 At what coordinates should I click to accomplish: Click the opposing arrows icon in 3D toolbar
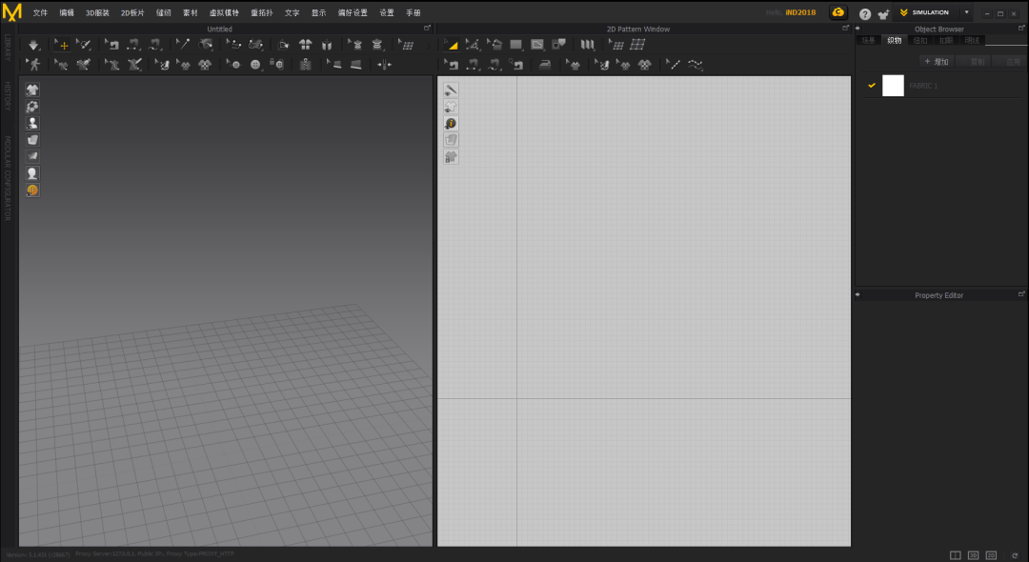coord(385,64)
